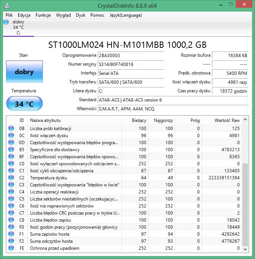
Task: Click the serial number field S314J90F740816
Action: [131, 64]
